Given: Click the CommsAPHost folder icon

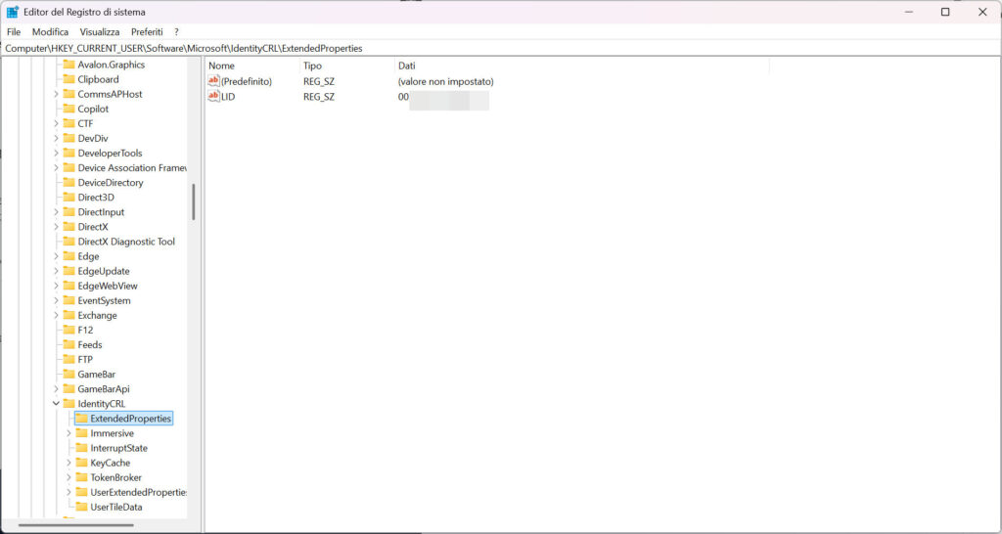Looking at the screenshot, I should (x=69, y=94).
